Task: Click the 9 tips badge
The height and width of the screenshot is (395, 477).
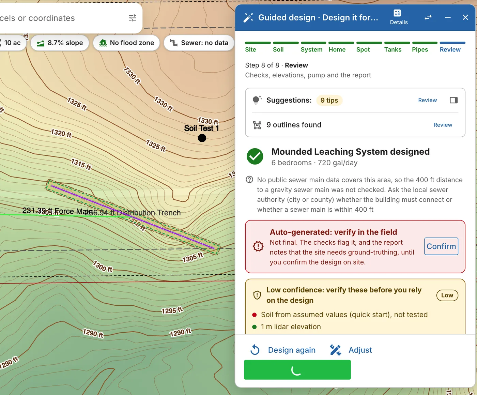Action: click(x=329, y=100)
